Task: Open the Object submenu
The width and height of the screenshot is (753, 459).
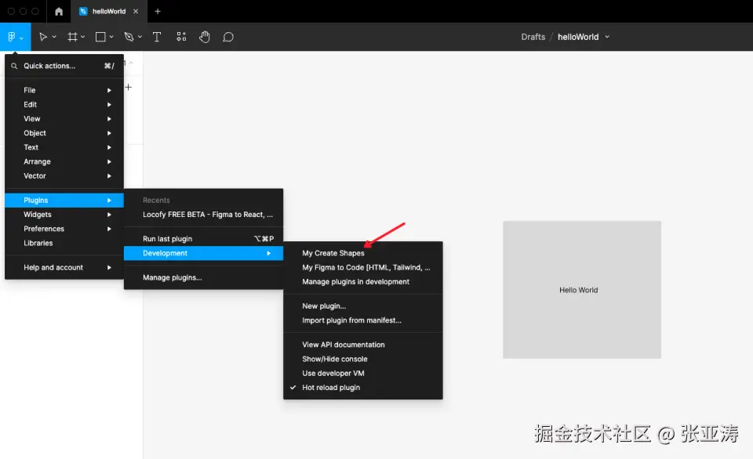Action: pyautogui.click(x=64, y=133)
